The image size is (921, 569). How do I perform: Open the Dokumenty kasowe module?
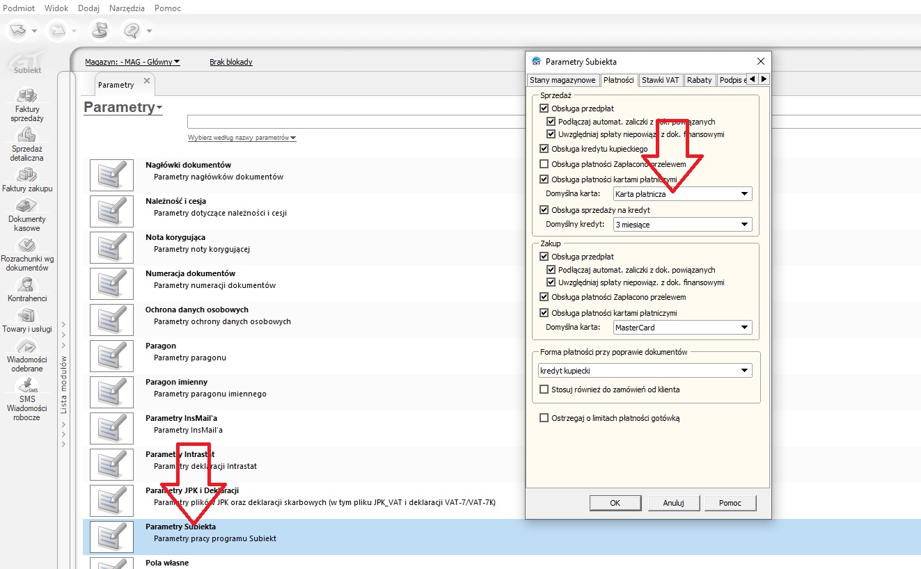[x=27, y=215]
